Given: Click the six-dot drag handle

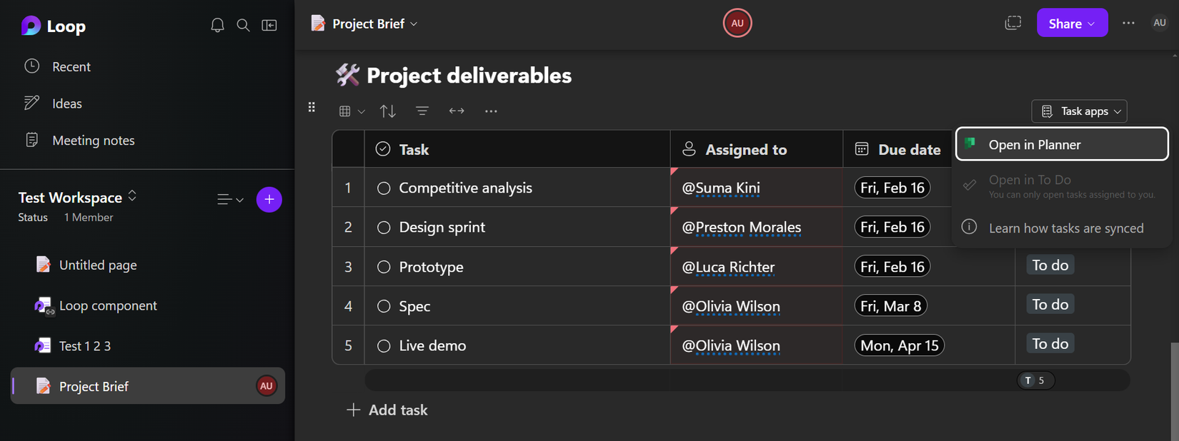Looking at the screenshot, I should [x=312, y=107].
